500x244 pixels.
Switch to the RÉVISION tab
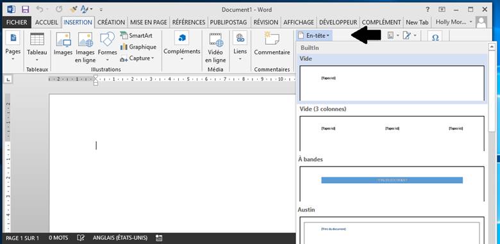(265, 22)
